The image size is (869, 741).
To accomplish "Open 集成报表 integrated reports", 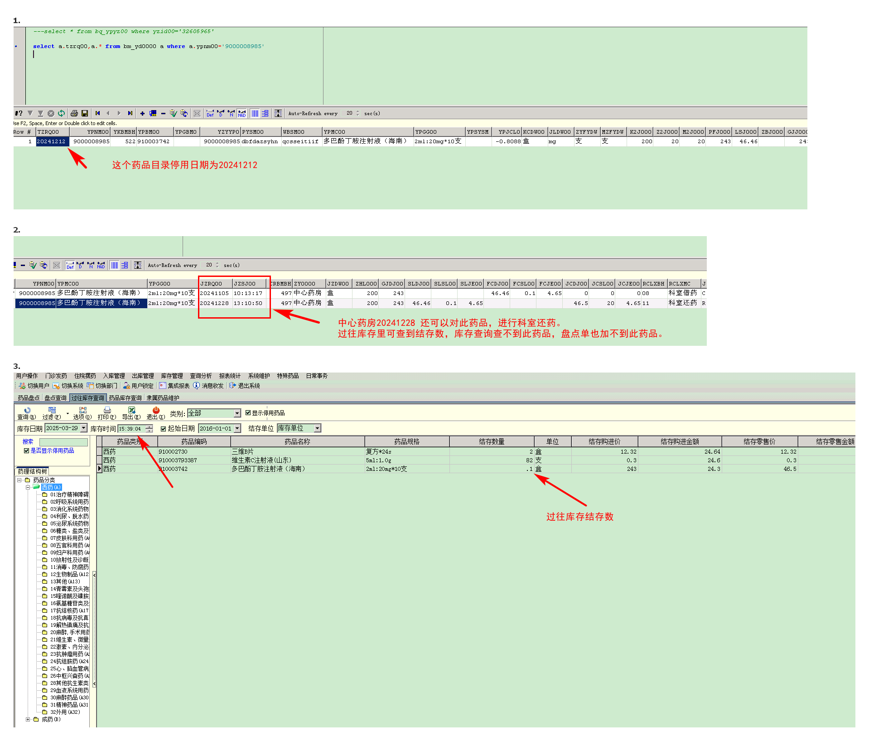I will pyautogui.click(x=174, y=386).
